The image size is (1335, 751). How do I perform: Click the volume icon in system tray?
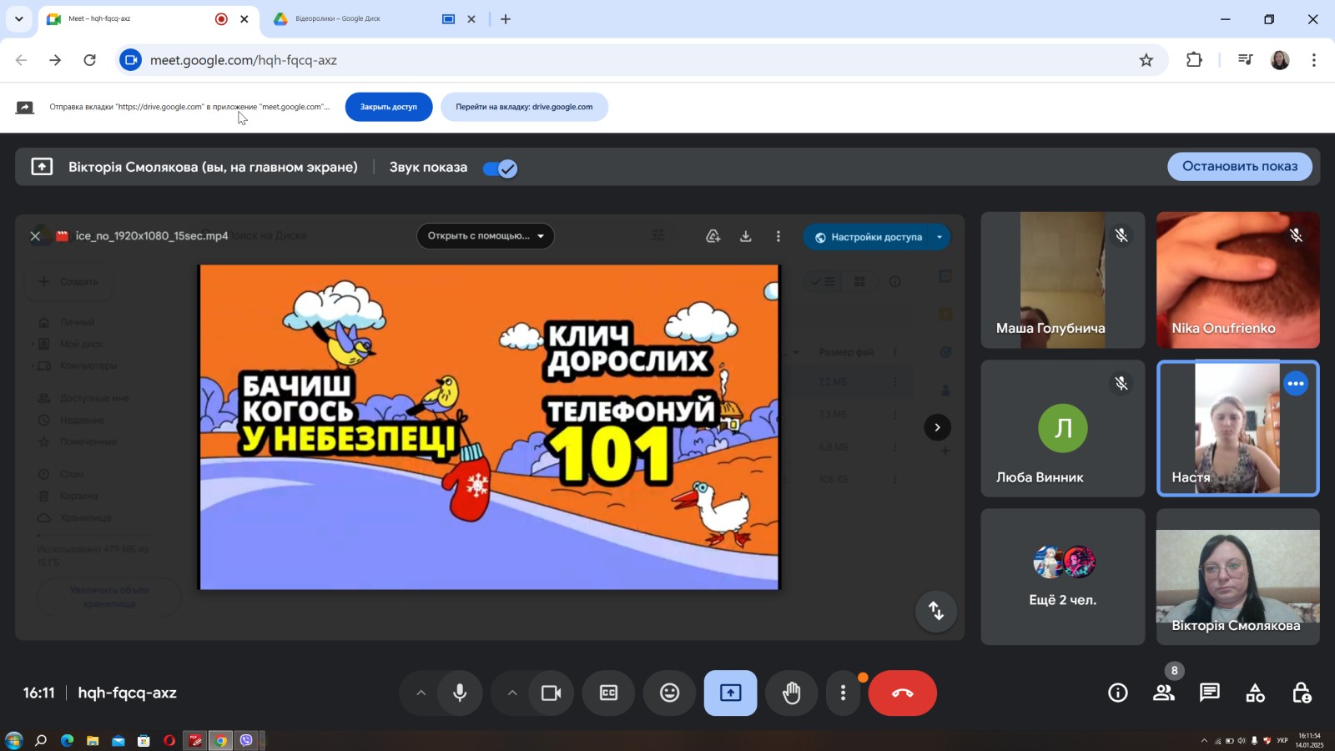click(x=1242, y=740)
